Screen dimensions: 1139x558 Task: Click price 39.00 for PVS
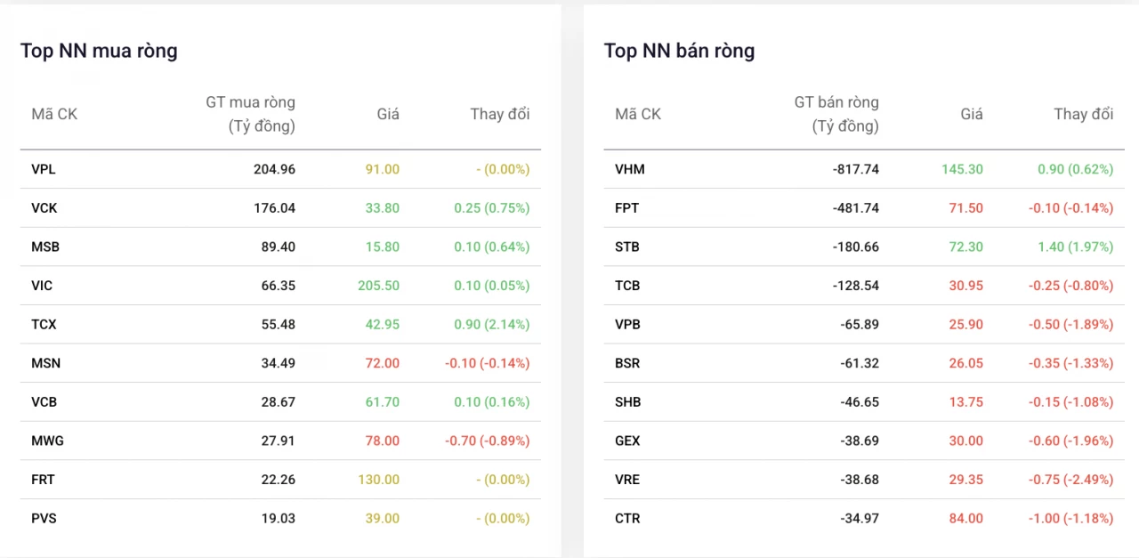383,518
